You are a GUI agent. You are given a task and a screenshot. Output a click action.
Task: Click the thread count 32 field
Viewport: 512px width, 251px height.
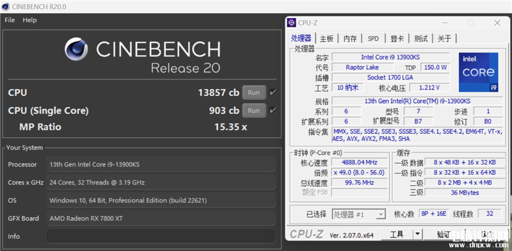[490, 214]
